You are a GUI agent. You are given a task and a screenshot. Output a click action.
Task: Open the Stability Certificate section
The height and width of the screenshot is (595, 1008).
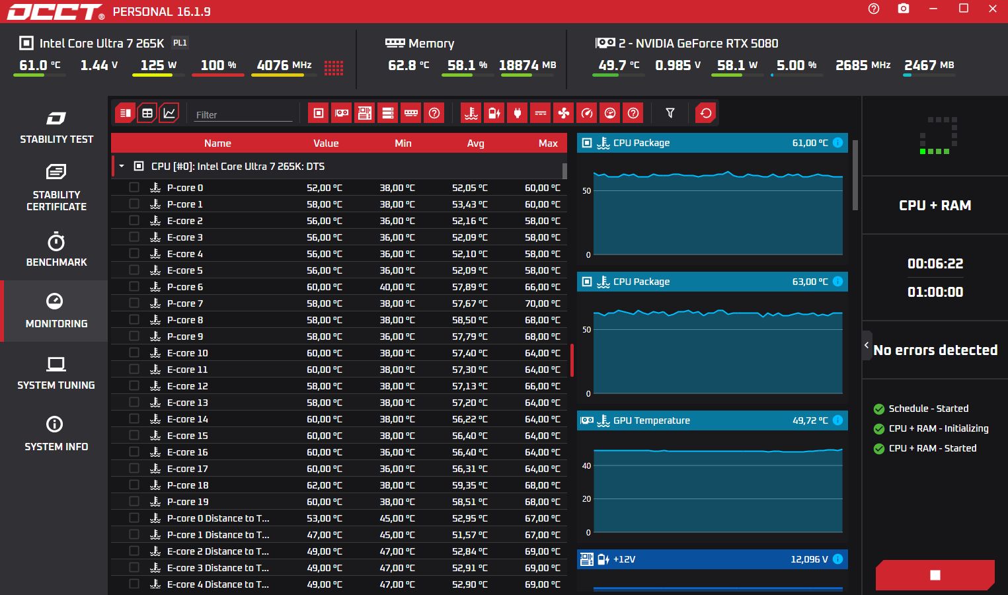pos(56,188)
